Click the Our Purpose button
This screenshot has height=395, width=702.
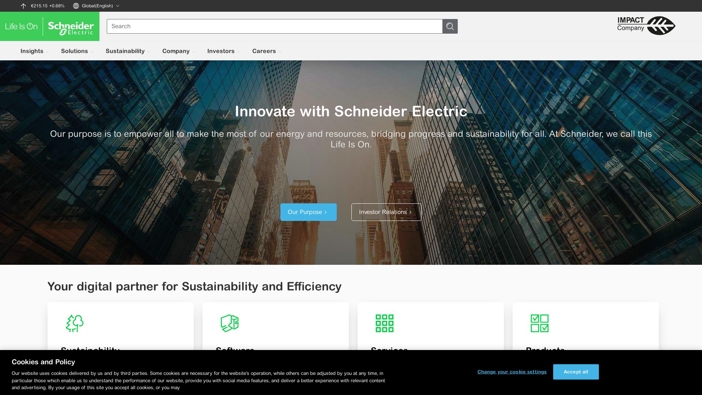click(308, 212)
